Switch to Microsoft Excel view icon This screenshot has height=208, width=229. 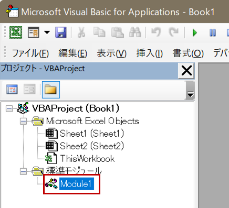pyautogui.click(x=16, y=32)
